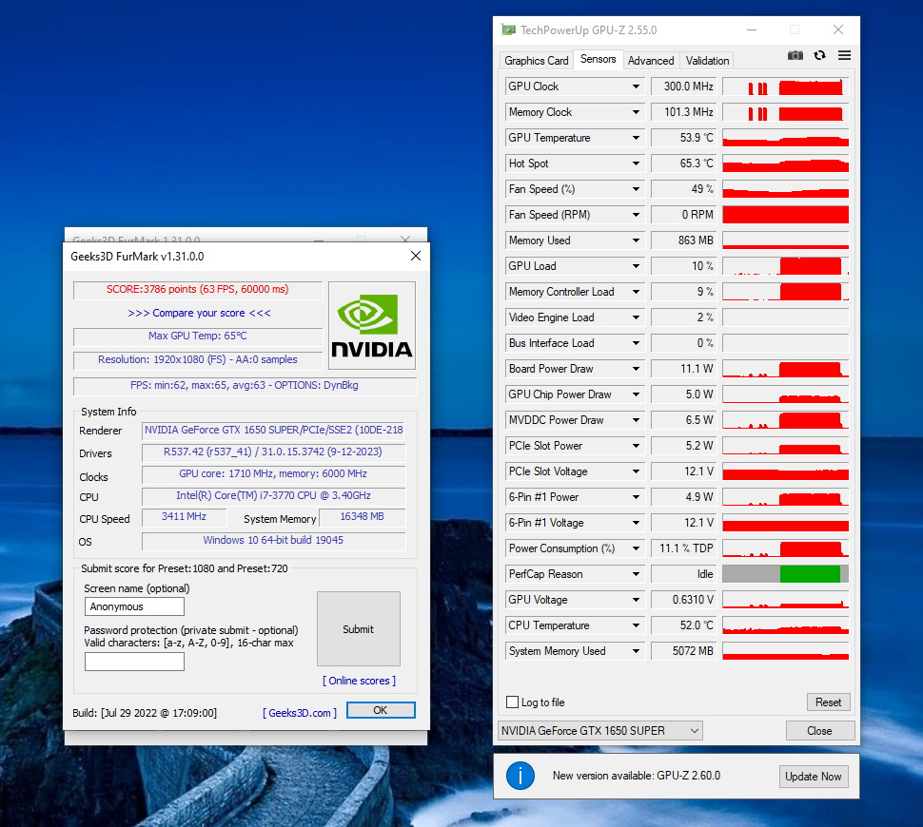The image size is (923, 827).
Task: Open the Fan Speed (RPM) dropdown
Action: [636, 215]
